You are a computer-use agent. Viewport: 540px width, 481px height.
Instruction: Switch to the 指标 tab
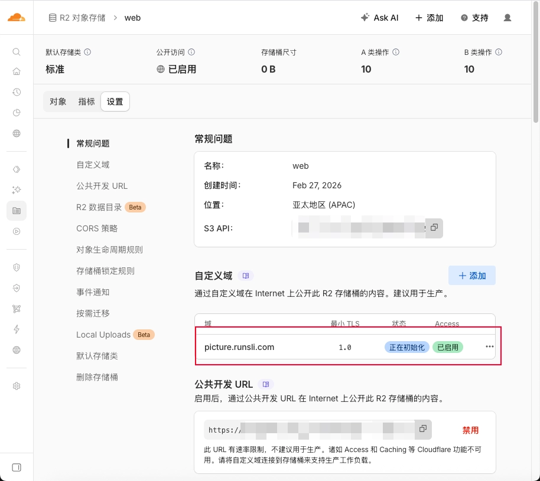tap(86, 102)
